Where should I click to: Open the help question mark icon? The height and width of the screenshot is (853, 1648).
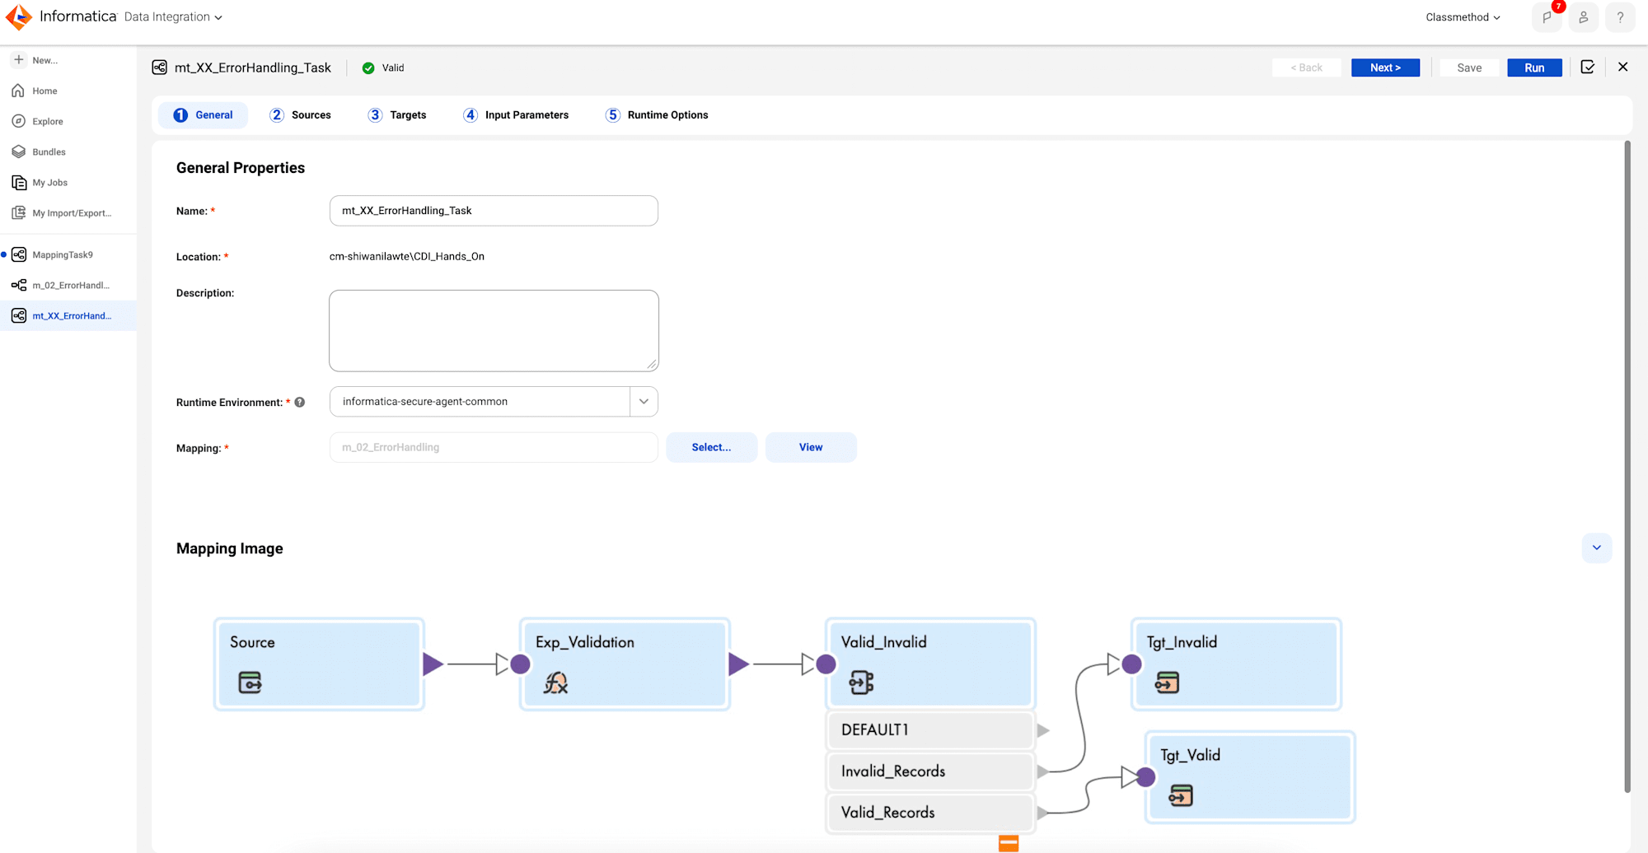(x=1619, y=17)
